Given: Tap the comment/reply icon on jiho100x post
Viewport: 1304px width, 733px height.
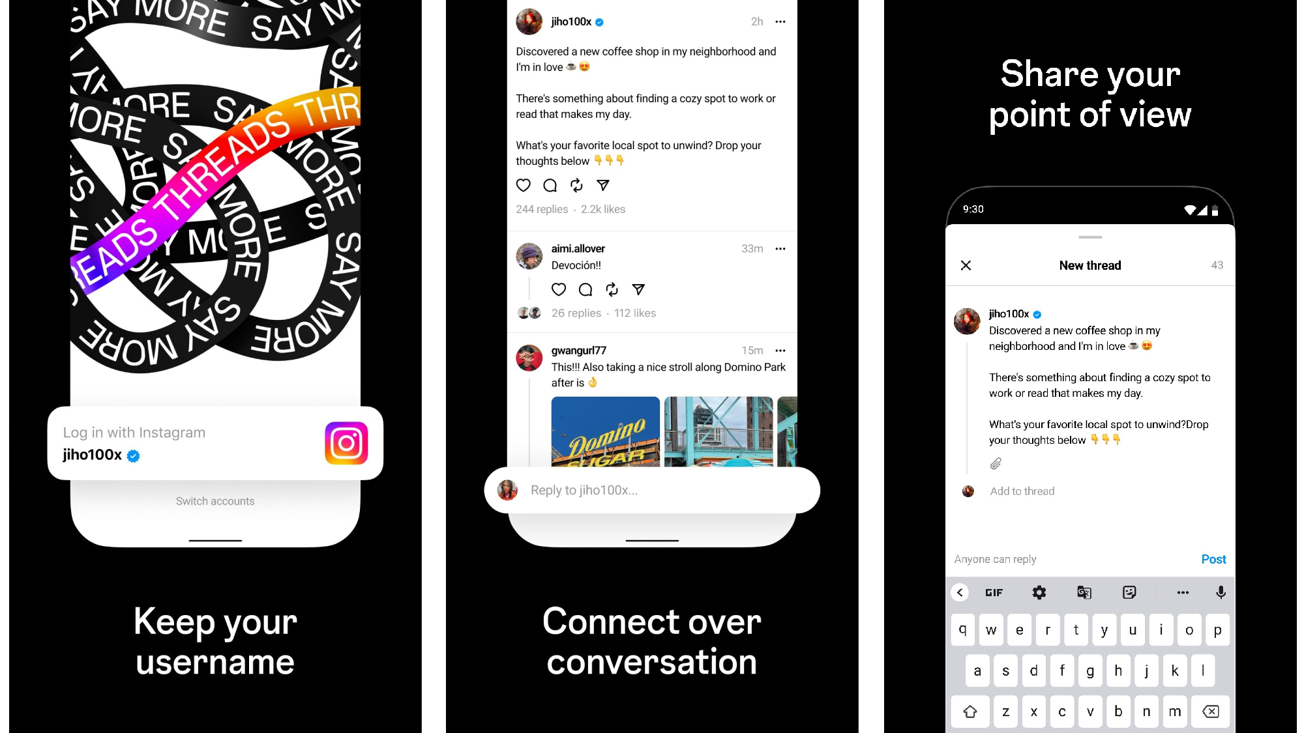Looking at the screenshot, I should tap(550, 185).
